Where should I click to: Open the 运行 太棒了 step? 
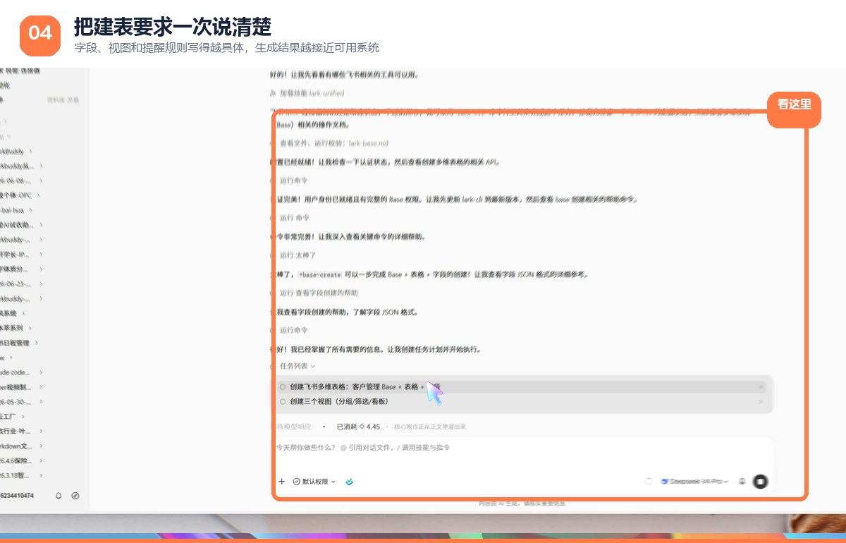(298, 255)
